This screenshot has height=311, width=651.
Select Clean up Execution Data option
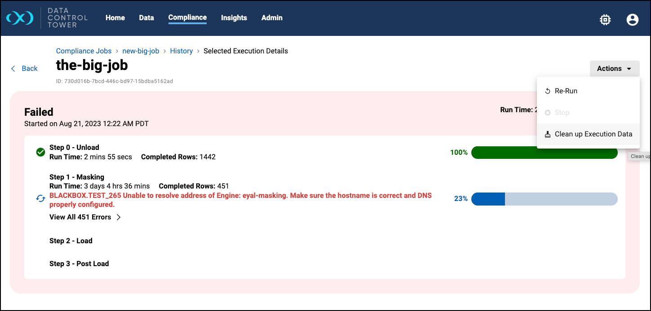[593, 134]
